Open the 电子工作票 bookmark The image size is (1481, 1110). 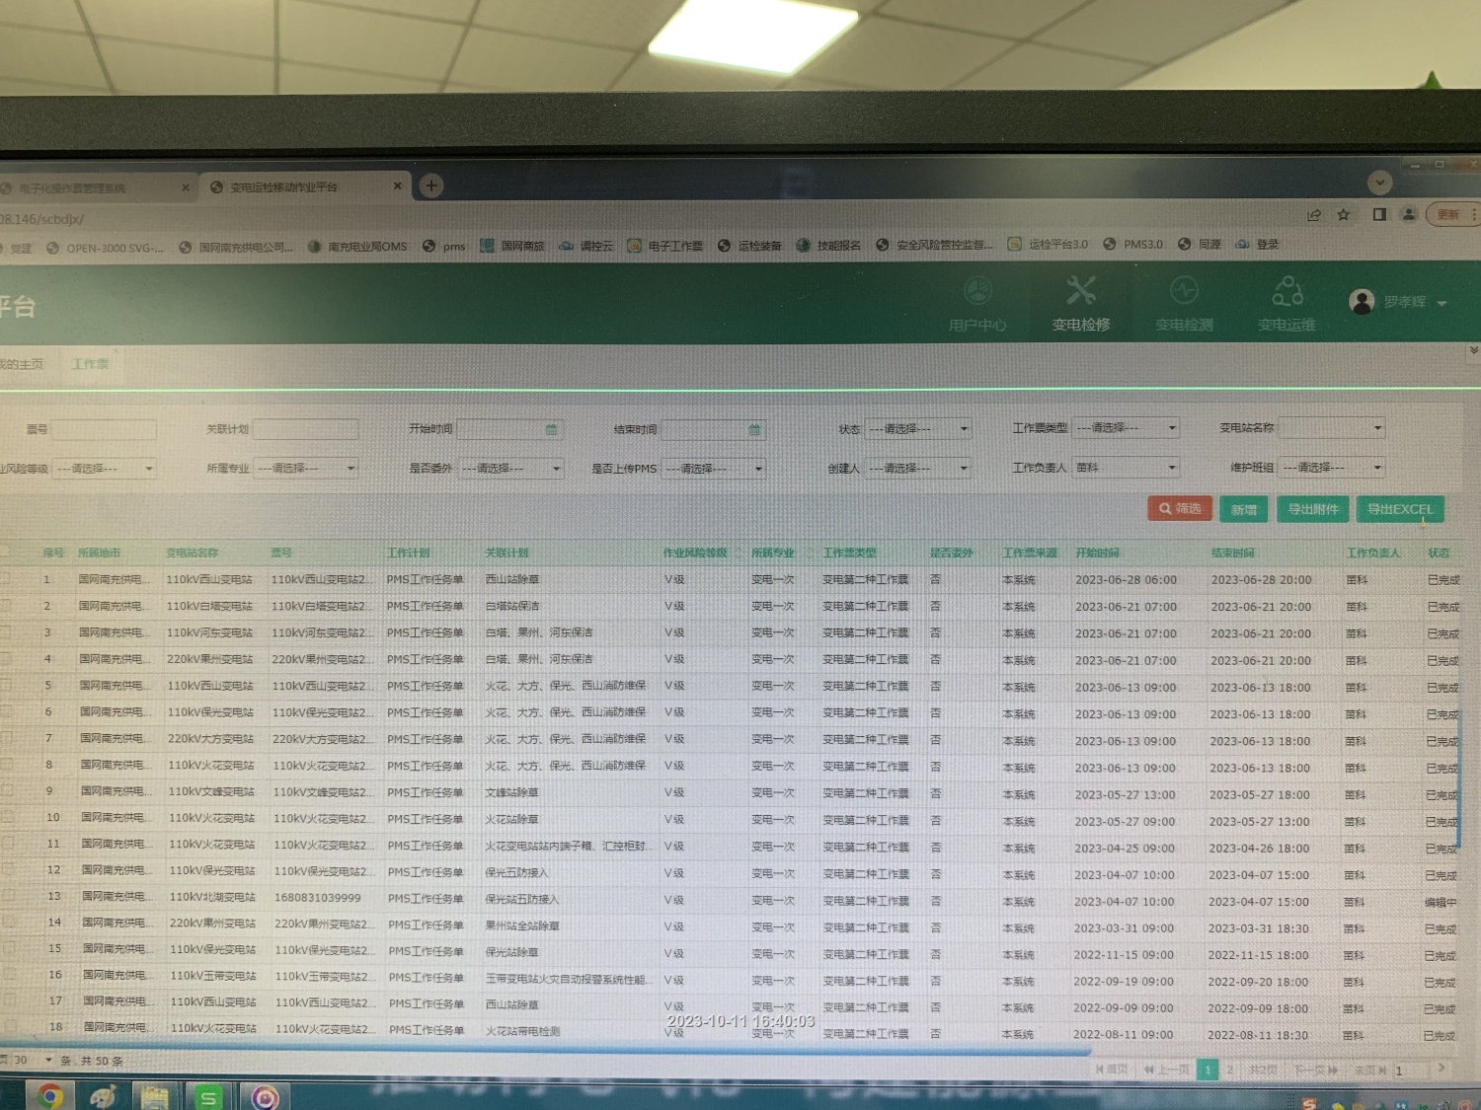tap(665, 246)
